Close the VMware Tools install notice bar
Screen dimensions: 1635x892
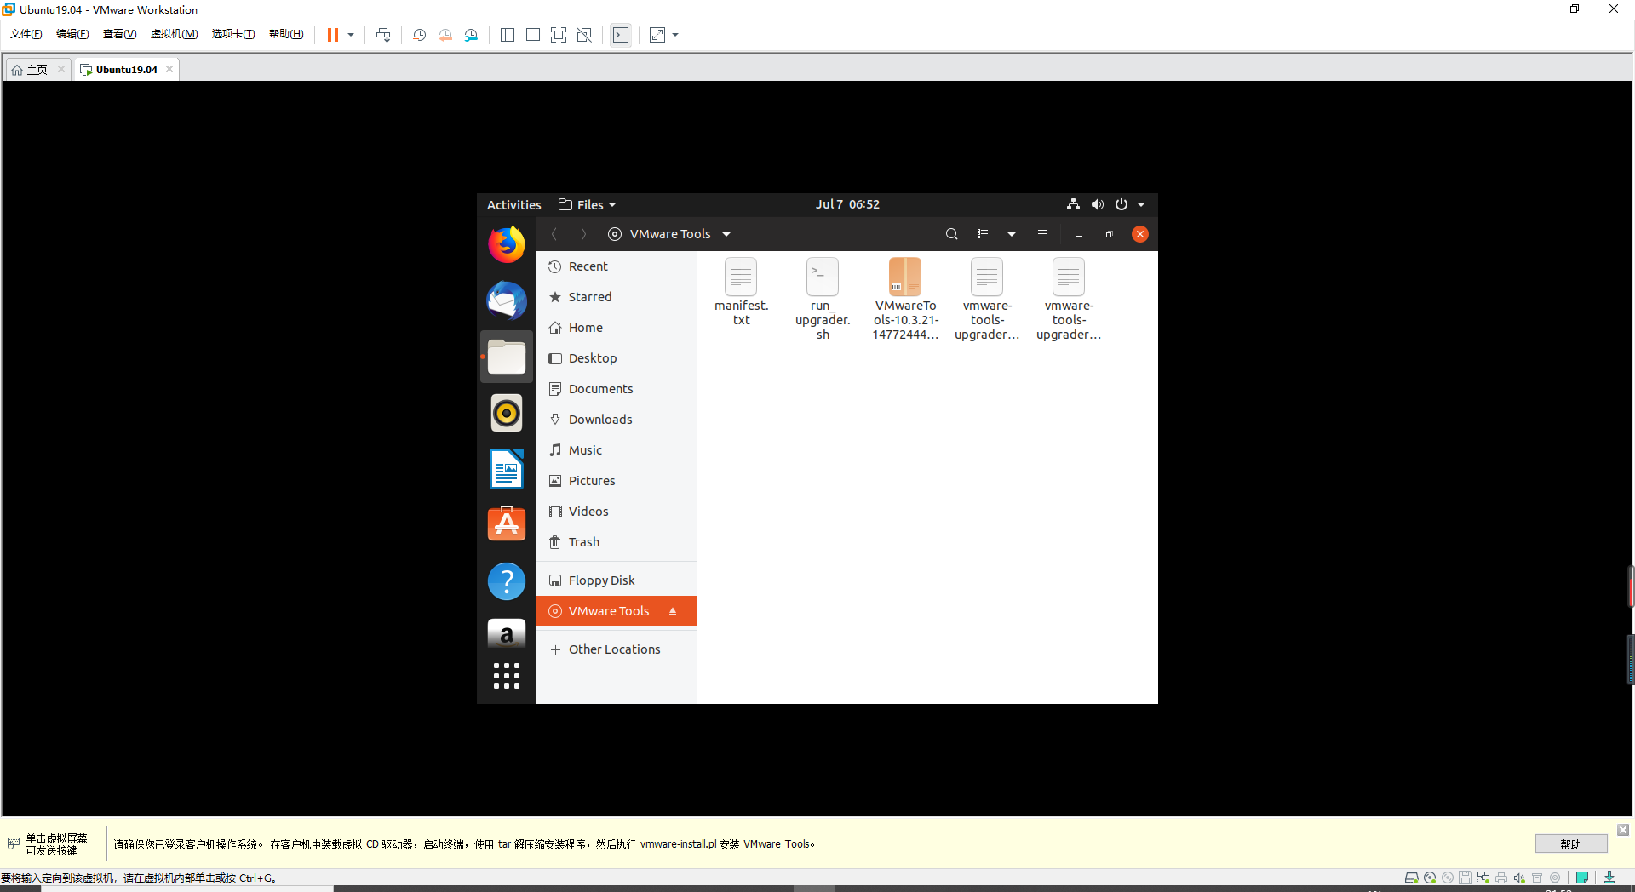[1623, 830]
